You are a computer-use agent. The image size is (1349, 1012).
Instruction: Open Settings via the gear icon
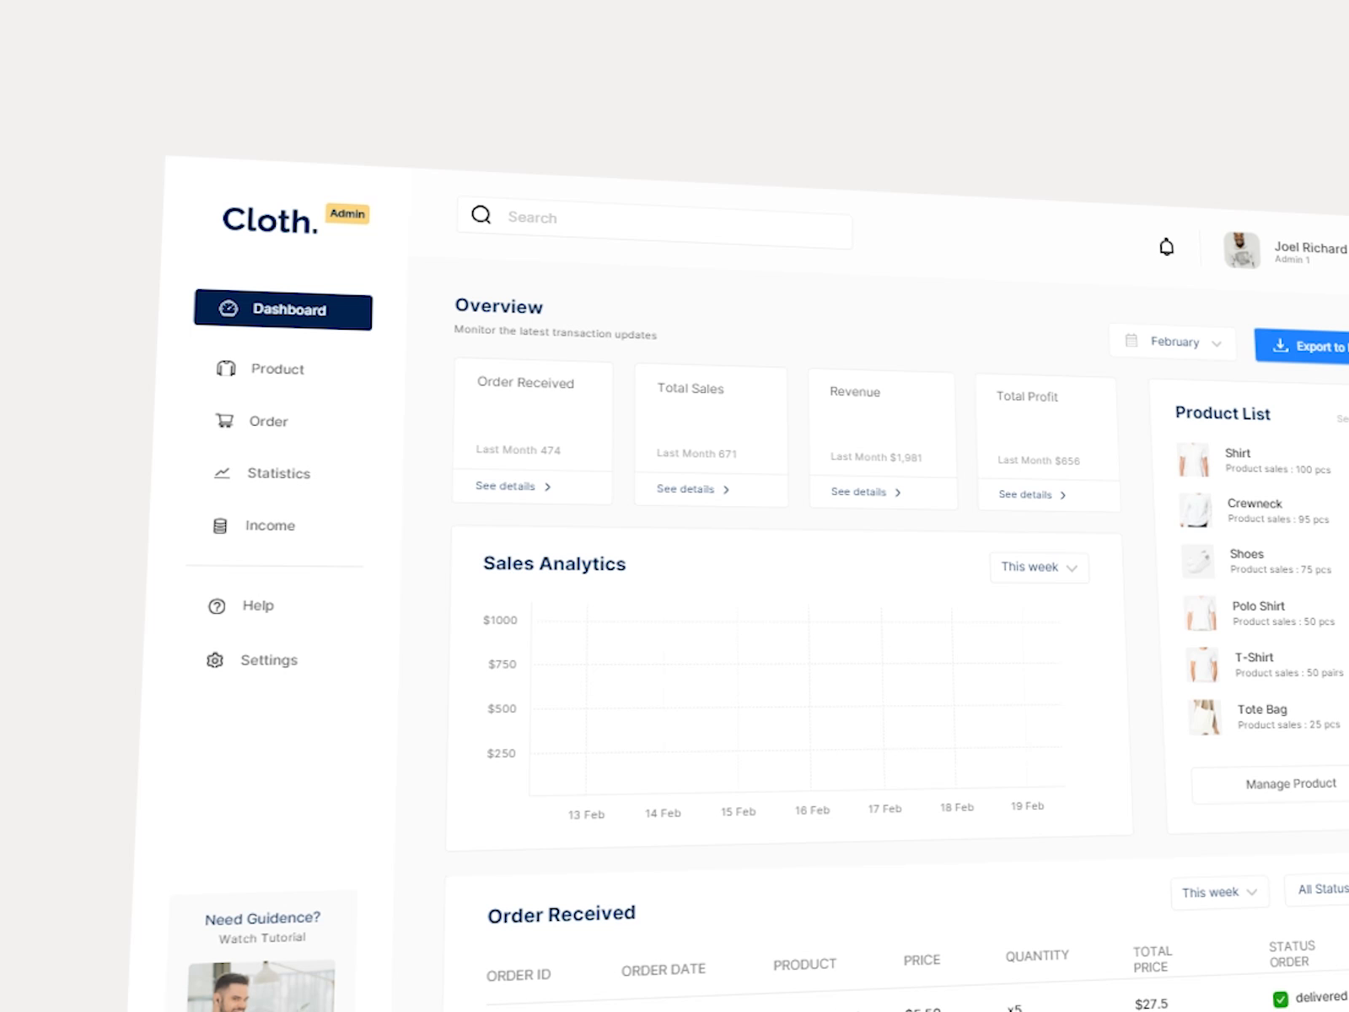pyautogui.click(x=215, y=660)
